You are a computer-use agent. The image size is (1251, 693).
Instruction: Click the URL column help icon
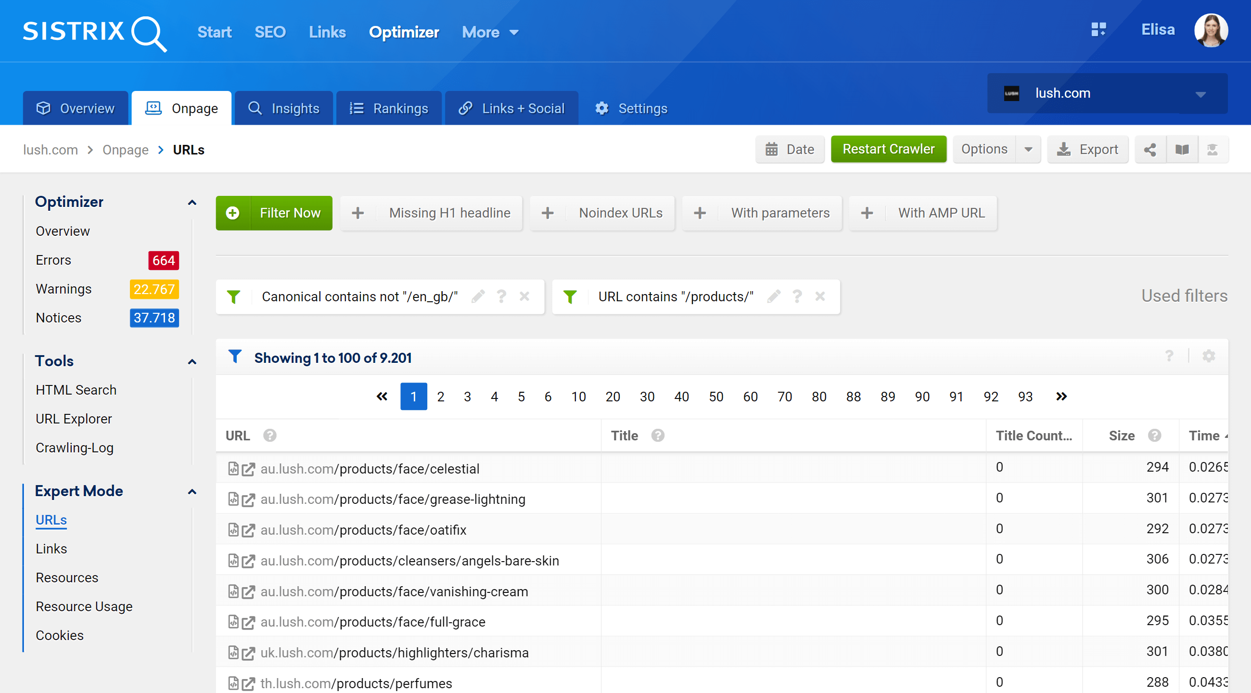(x=270, y=436)
